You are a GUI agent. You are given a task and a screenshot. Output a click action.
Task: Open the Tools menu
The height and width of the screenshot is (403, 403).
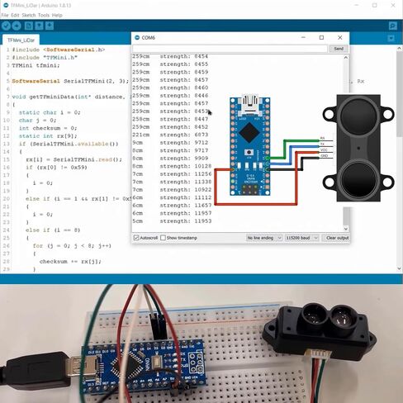[x=44, y=15]
